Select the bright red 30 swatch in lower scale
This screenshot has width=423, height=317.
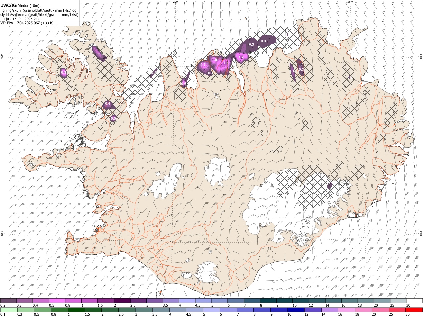point(414,310)
